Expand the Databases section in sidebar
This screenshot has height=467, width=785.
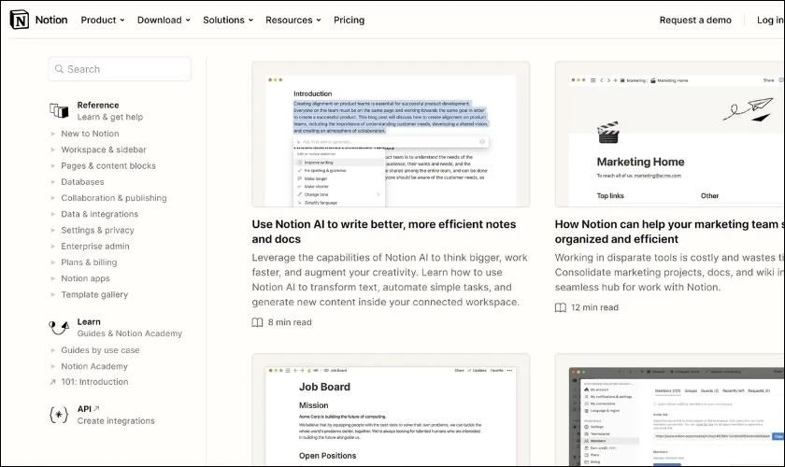click(52, 182)
